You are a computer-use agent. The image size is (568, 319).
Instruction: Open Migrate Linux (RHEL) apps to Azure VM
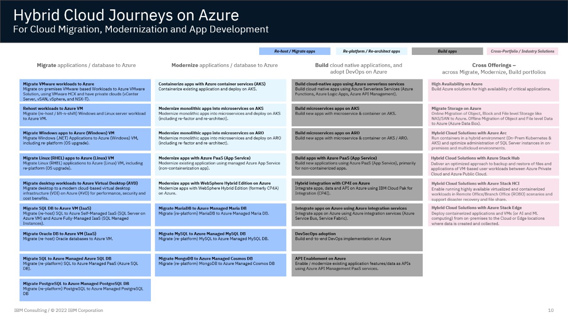(85, 164)
